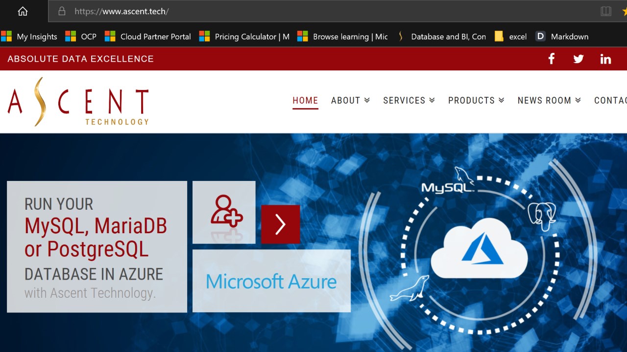Open the Cloud Partner Portal bookmark
This screenshot has width=627, height=352.
tap(148, 36)
